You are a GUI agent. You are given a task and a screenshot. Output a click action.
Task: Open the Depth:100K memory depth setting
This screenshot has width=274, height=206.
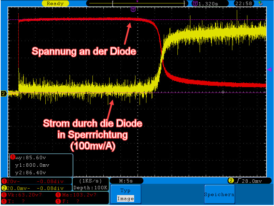click(x=91, y=188)
